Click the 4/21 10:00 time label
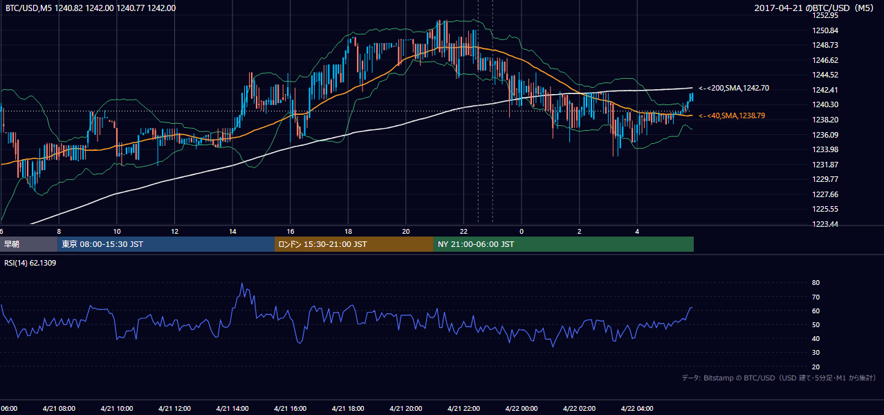This screenshot has height=415, width=884. point(117,409)
